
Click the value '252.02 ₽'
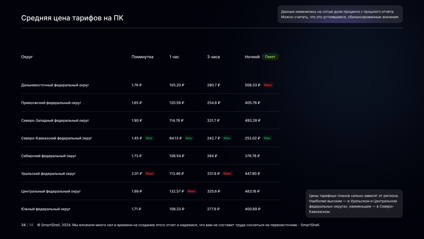tap(253, 138)
